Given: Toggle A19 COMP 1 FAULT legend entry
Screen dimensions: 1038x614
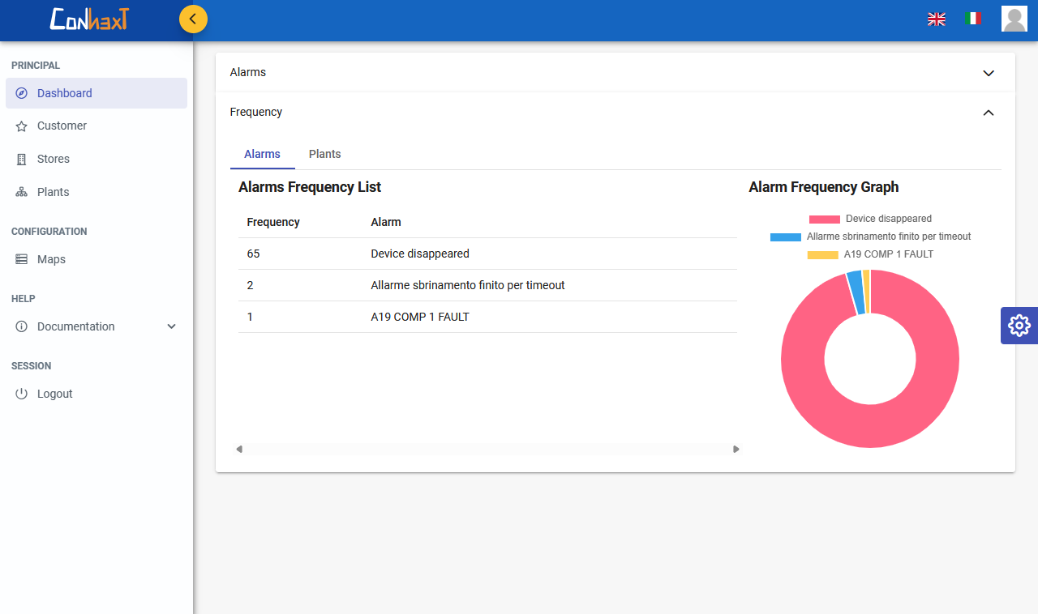Looking at the screenshot, I should tap(870, 254).
